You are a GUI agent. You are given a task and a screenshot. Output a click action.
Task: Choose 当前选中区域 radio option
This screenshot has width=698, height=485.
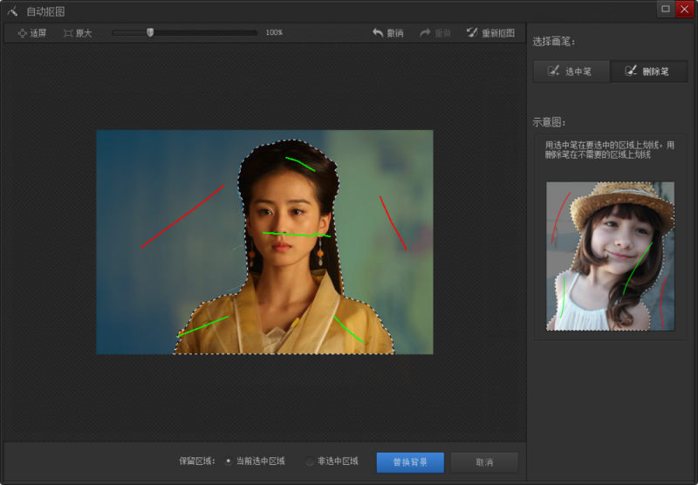point(229,461)
